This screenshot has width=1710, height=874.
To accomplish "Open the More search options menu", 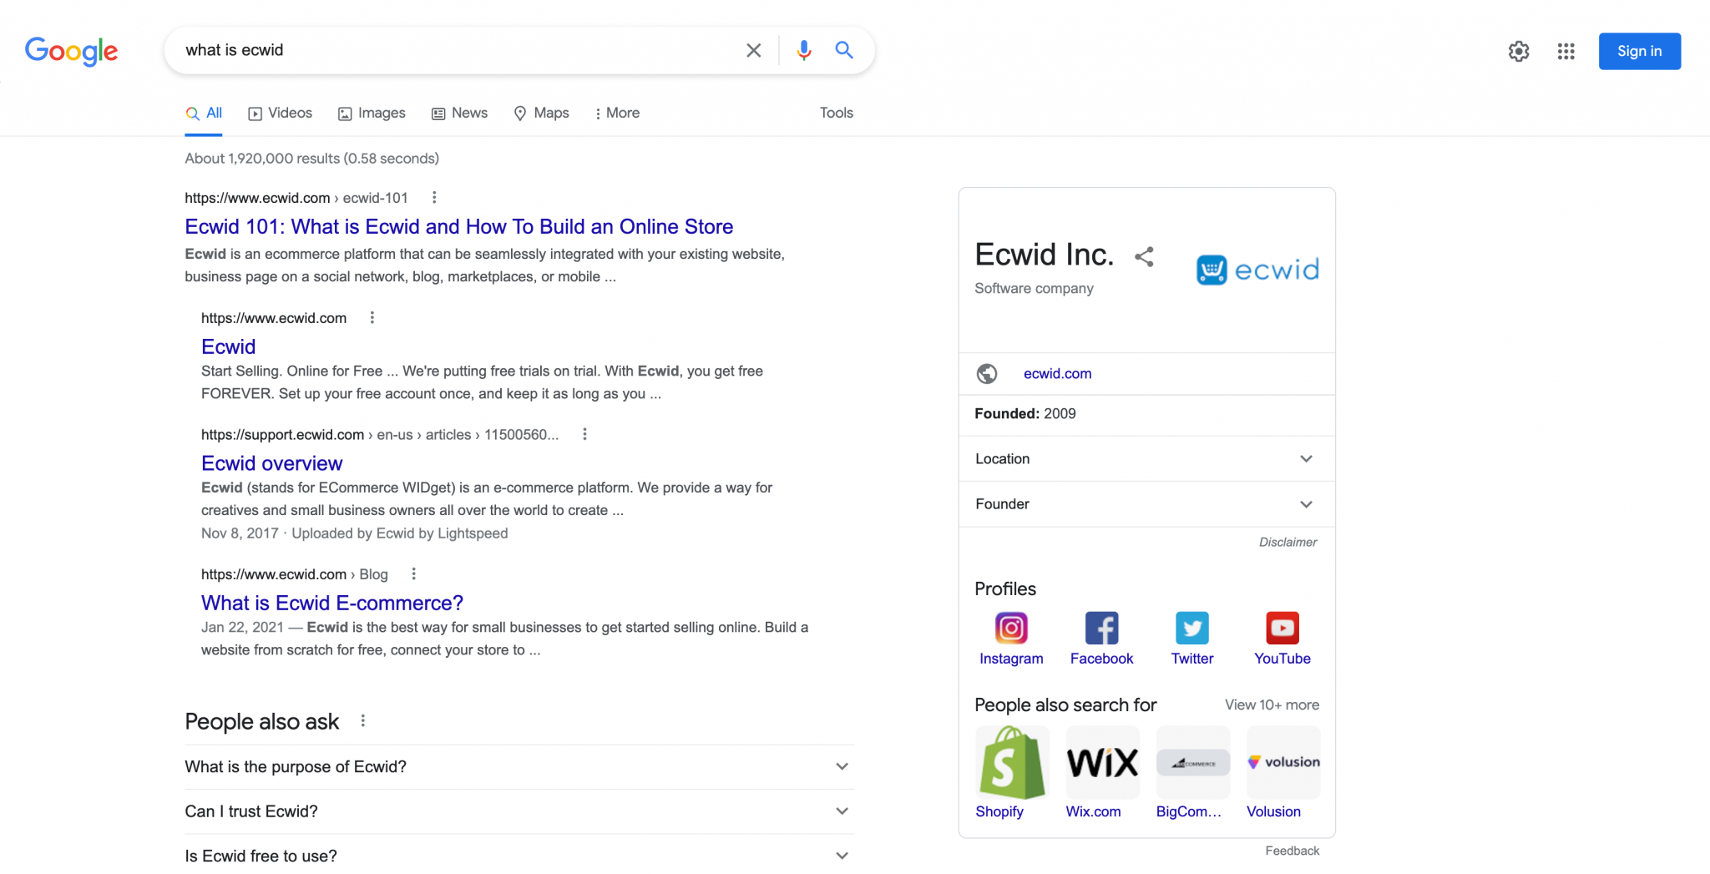I will coord(616,113).
